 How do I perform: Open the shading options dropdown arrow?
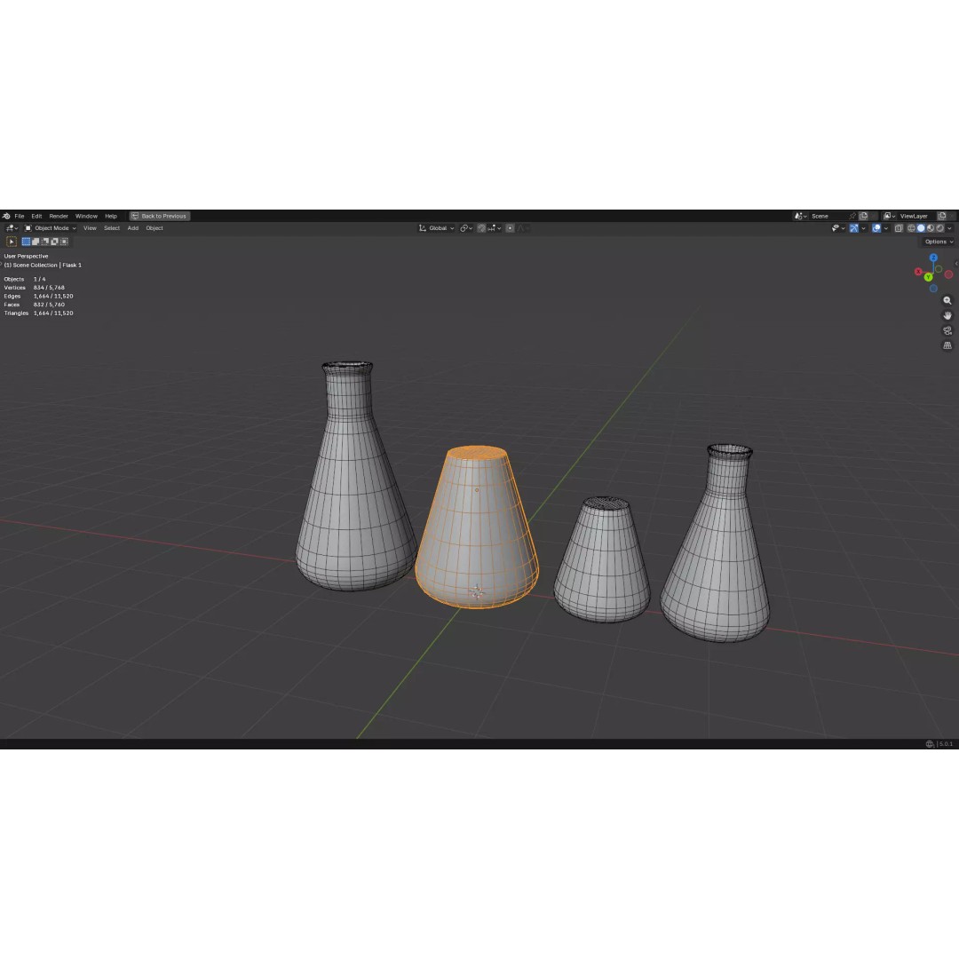[949, 228]
